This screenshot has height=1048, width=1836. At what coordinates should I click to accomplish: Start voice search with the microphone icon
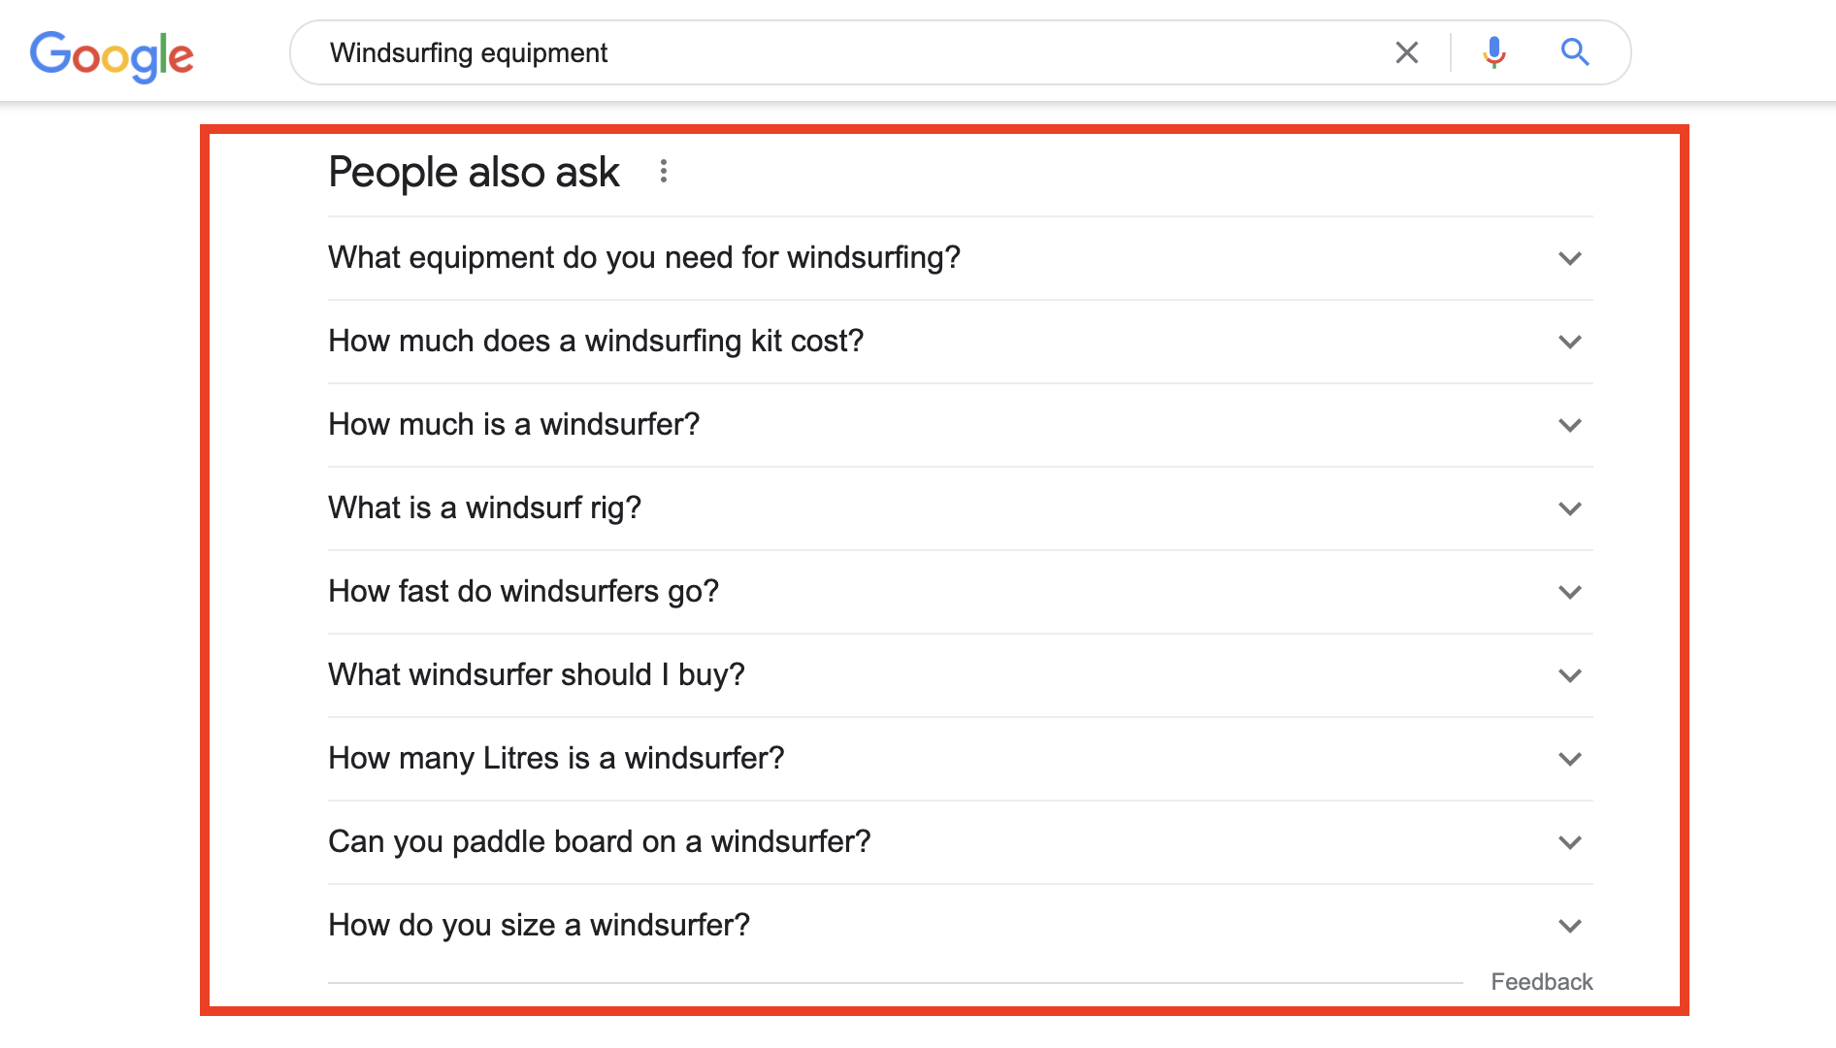tap(1494, 52)
